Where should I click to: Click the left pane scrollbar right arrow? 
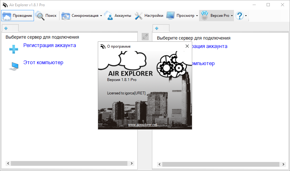[x=132, y=163]
